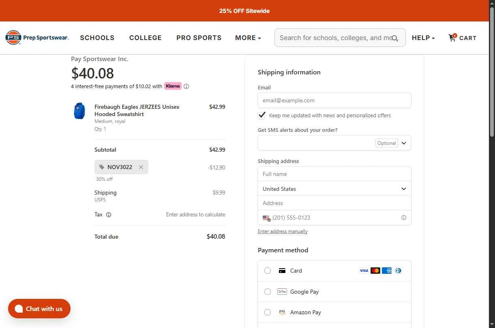This screenshot has height=328, width=495.
Task: Click the Amazon Pay icon
Action: (282, 312)
